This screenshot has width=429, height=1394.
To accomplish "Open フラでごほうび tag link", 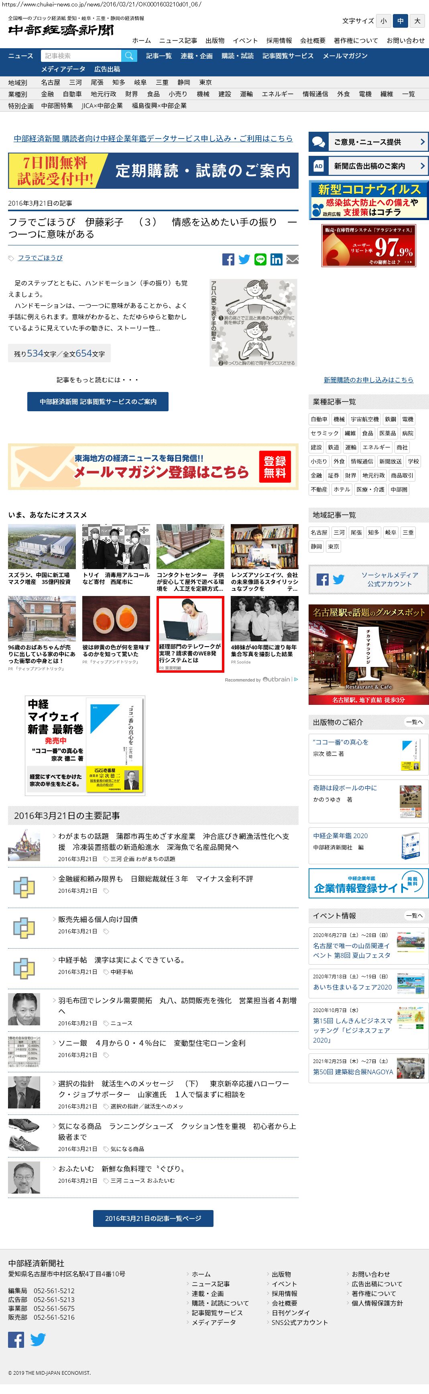I will (x=40, y=258).
